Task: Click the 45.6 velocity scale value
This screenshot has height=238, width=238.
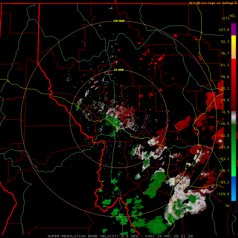Action: (x=225, y=77)
